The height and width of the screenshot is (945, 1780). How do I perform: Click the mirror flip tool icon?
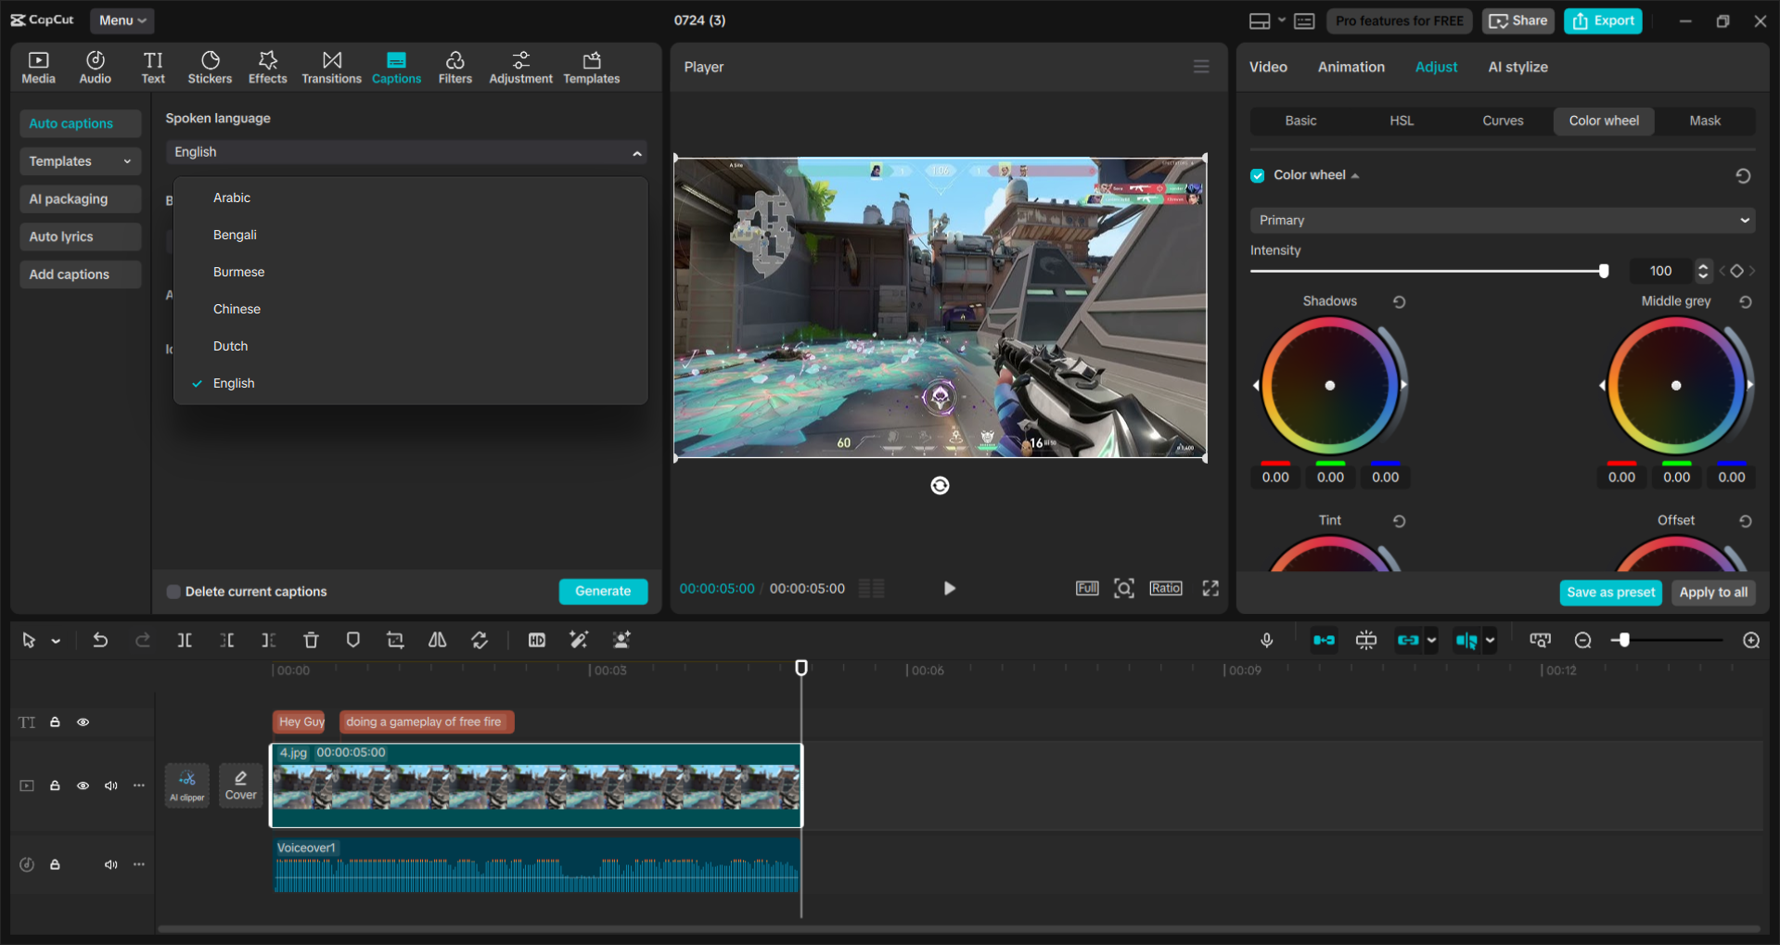coord(437,640)
